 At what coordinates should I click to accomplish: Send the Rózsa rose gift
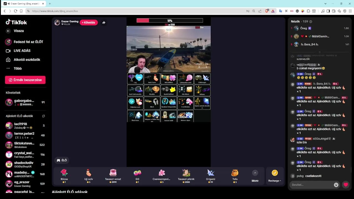(64, 176)
